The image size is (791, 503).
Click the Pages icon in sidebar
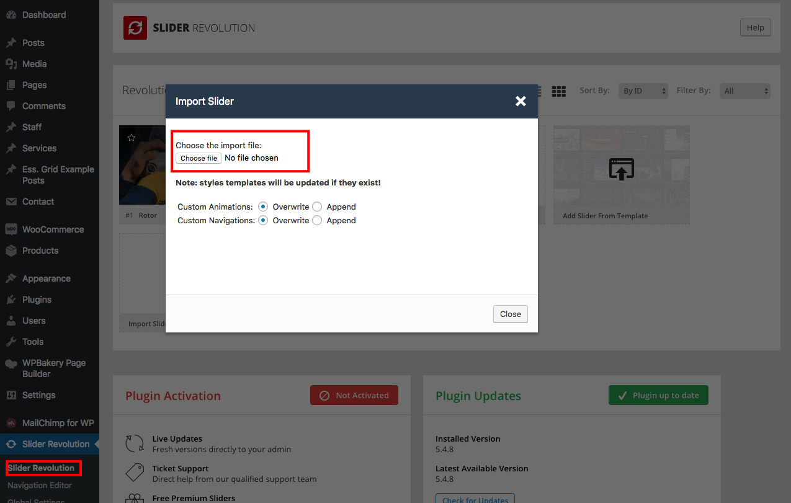(x=11, y=85)
